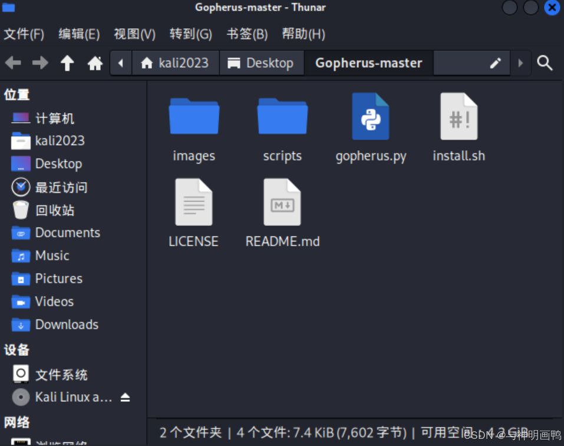
Task: Click the install.sh file name
Action: [459, 156]
